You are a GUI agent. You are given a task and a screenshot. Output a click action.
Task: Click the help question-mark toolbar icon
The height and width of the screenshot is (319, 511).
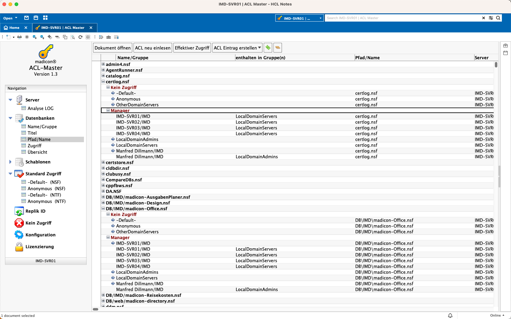click(88, 37)
